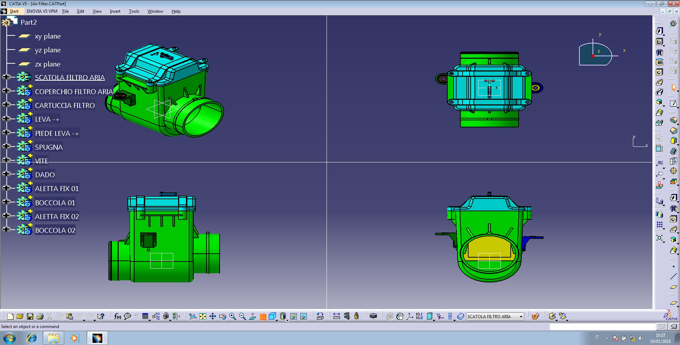Click the Normal View icon
The height and width of the screenshot is (345, 680).
(253, 316)
